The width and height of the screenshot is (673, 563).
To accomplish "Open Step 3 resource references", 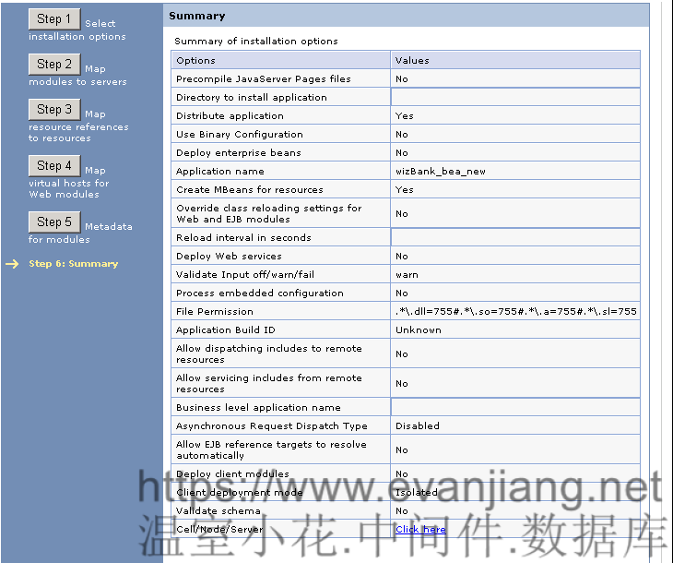I will 54,110.
